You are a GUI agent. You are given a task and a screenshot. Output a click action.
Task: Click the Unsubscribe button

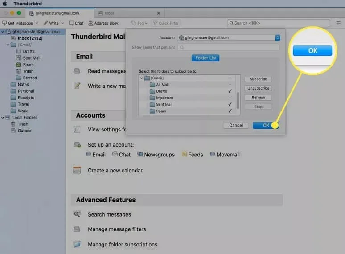258,88
